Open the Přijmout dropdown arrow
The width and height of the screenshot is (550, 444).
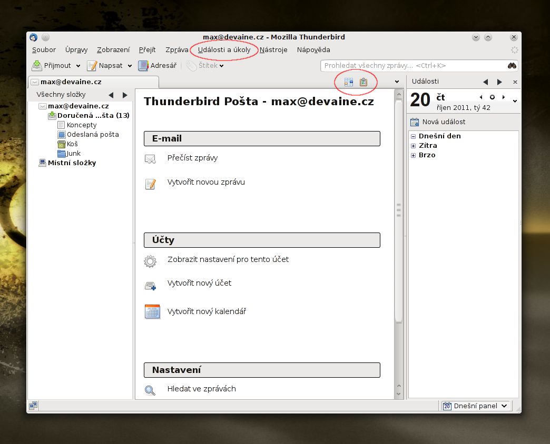[78, 66]
